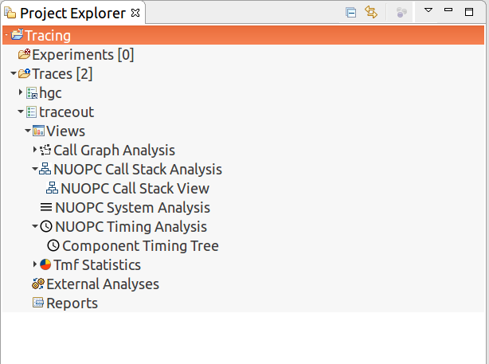Expand the hgc trace node

coord(22,93)
